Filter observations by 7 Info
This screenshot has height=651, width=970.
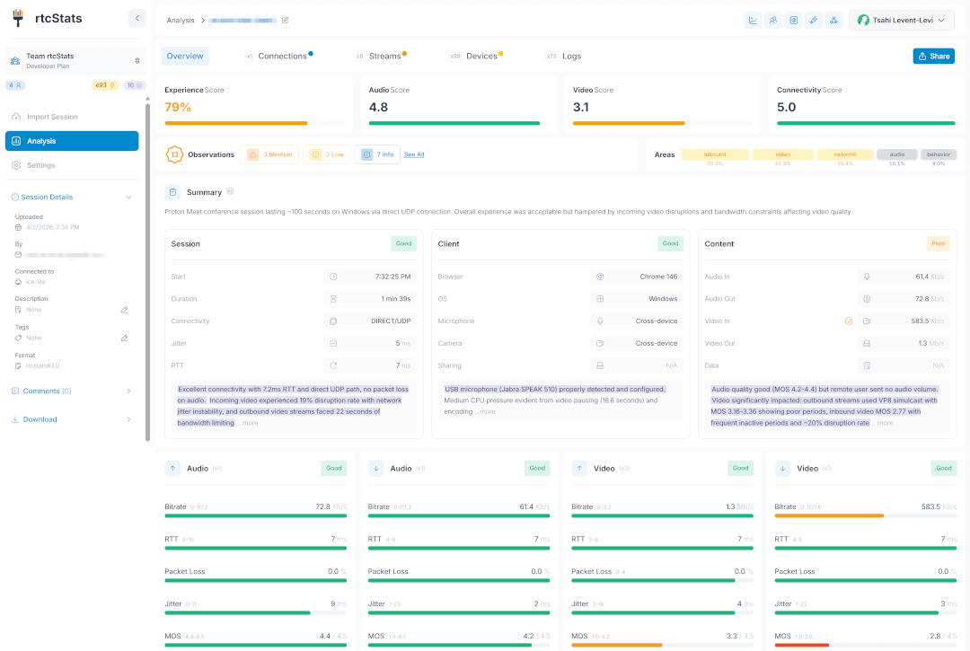coord(377,154)
